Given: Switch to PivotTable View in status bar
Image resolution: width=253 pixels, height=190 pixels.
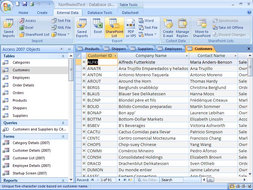Looking at the screenshot, I should (x=238, y=186).
